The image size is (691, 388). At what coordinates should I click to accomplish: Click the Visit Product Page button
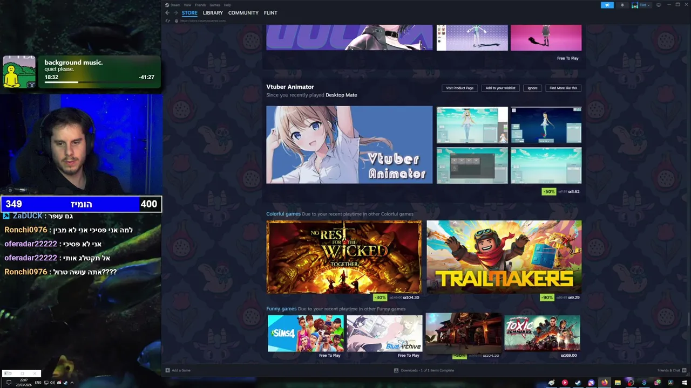459,88
